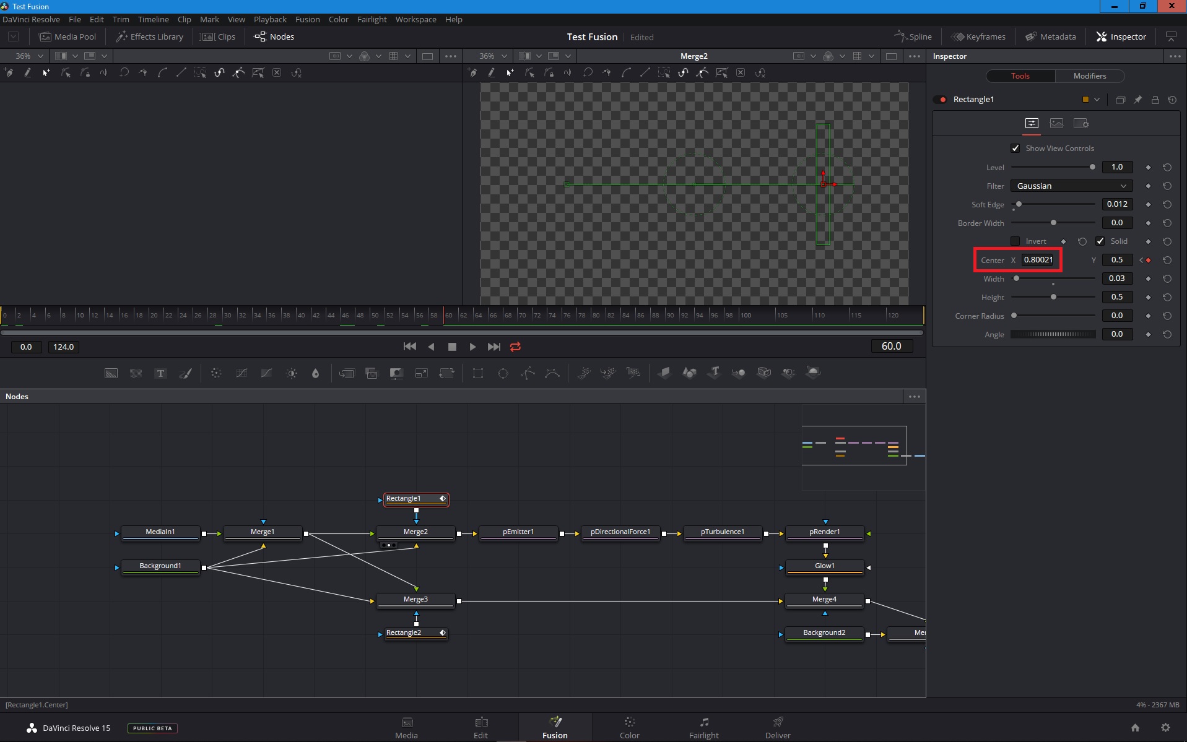1187x742 pixels.
Task: Jump to the first frame
Action: [x=410, y=347]
